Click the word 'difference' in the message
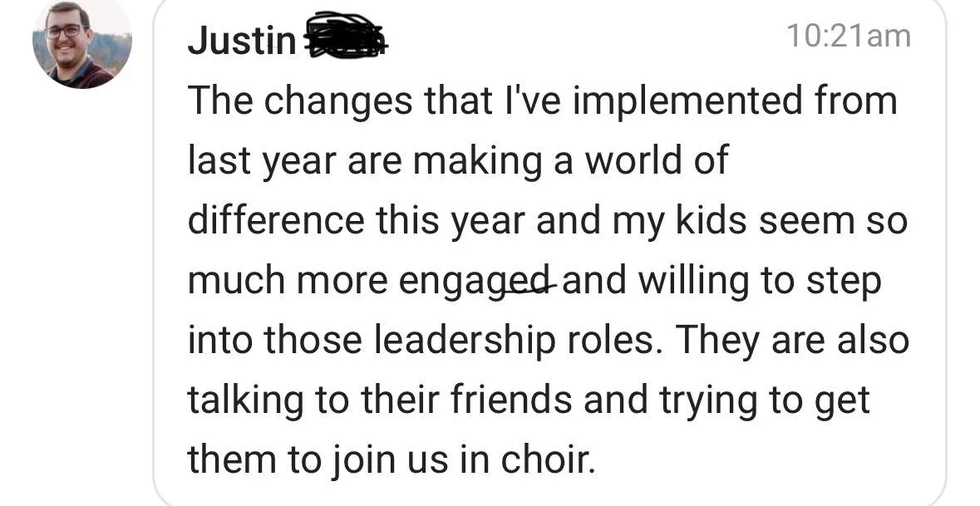Image resolution: width=980 pixels, height=506 pixels. 276,220
